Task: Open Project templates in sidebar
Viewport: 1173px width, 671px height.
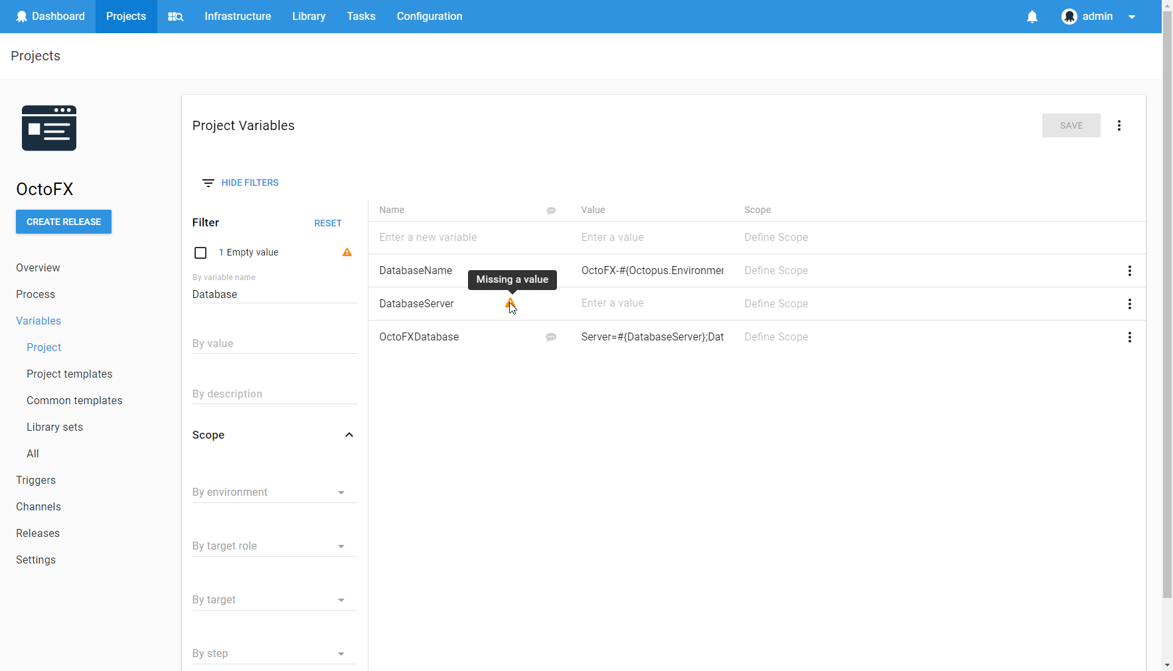Action: [70, 374]
